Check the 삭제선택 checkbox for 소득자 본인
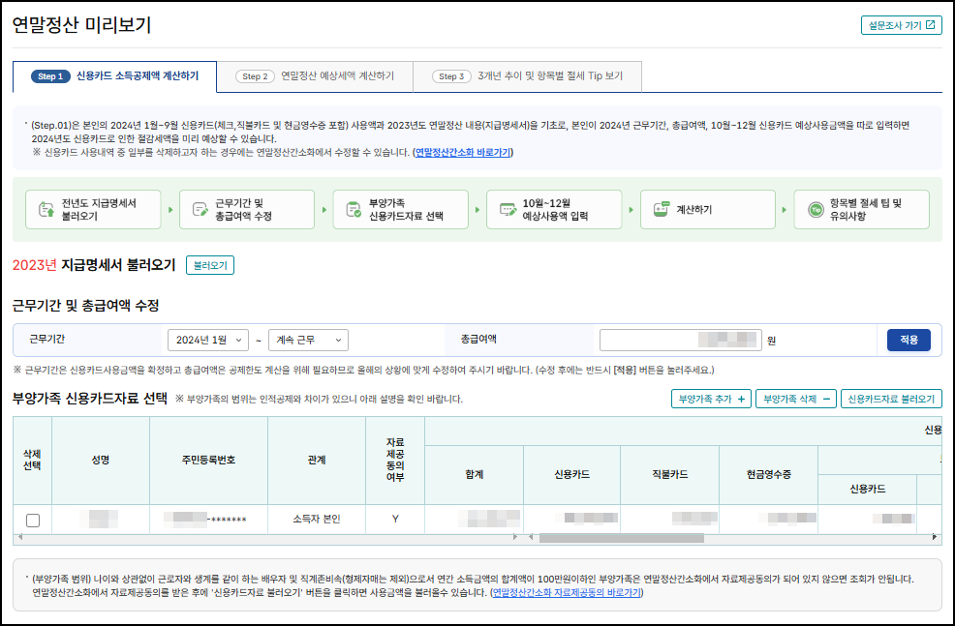This screenshot has height=626, width=955. (32, 519)
